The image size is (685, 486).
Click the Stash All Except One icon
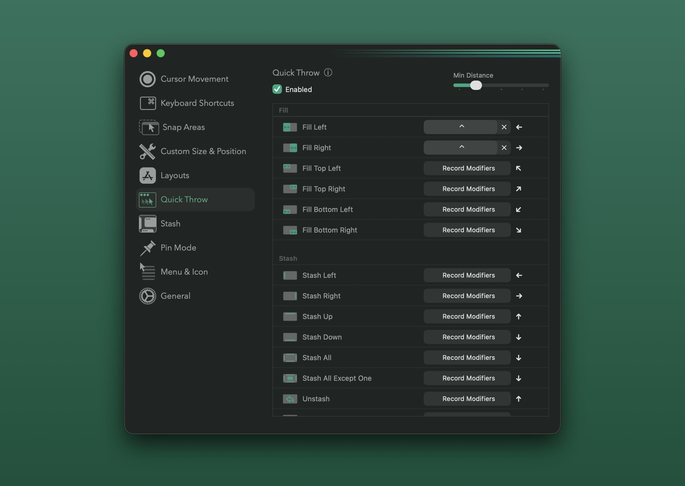click(x=290, y=378)
